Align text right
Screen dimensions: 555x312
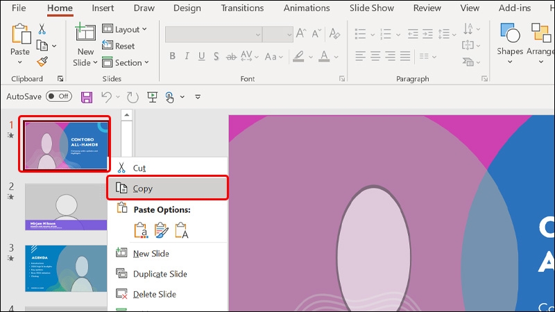pos(390,56)
